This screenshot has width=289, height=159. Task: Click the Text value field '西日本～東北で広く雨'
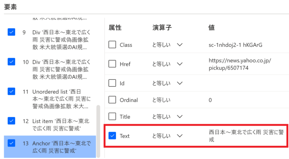(x=245, y=136)
